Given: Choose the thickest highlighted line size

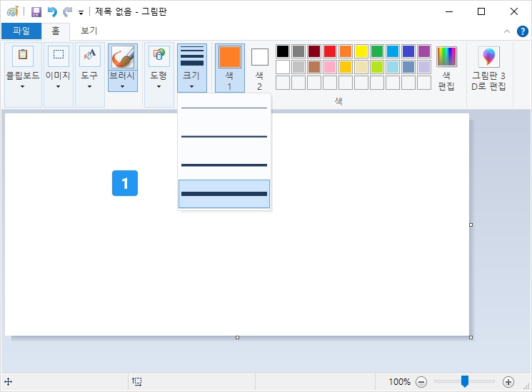Looking at the screenshot, I should coord(224,194).
